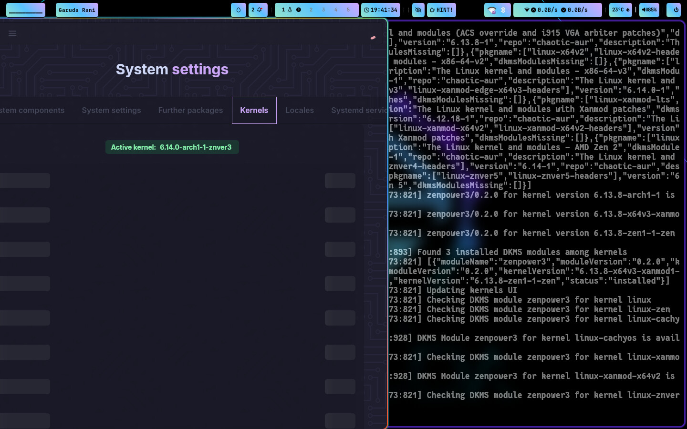Viewport: 687px width, 429px height.
Task: Click the Active kernel 6.14.0 badge
Action: point(172,147)
